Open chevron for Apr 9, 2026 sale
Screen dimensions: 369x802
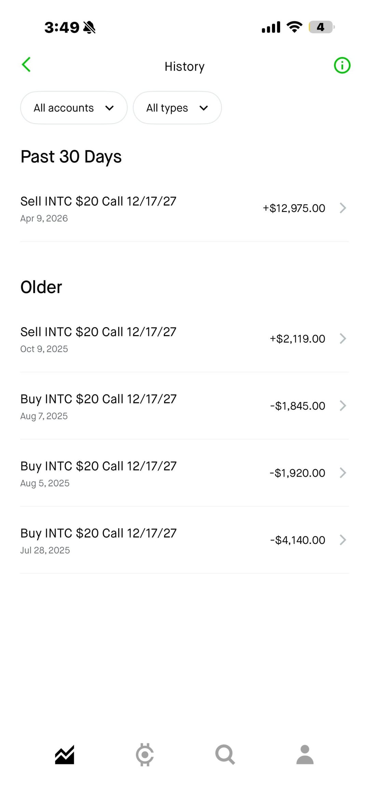tap(343, 208)
